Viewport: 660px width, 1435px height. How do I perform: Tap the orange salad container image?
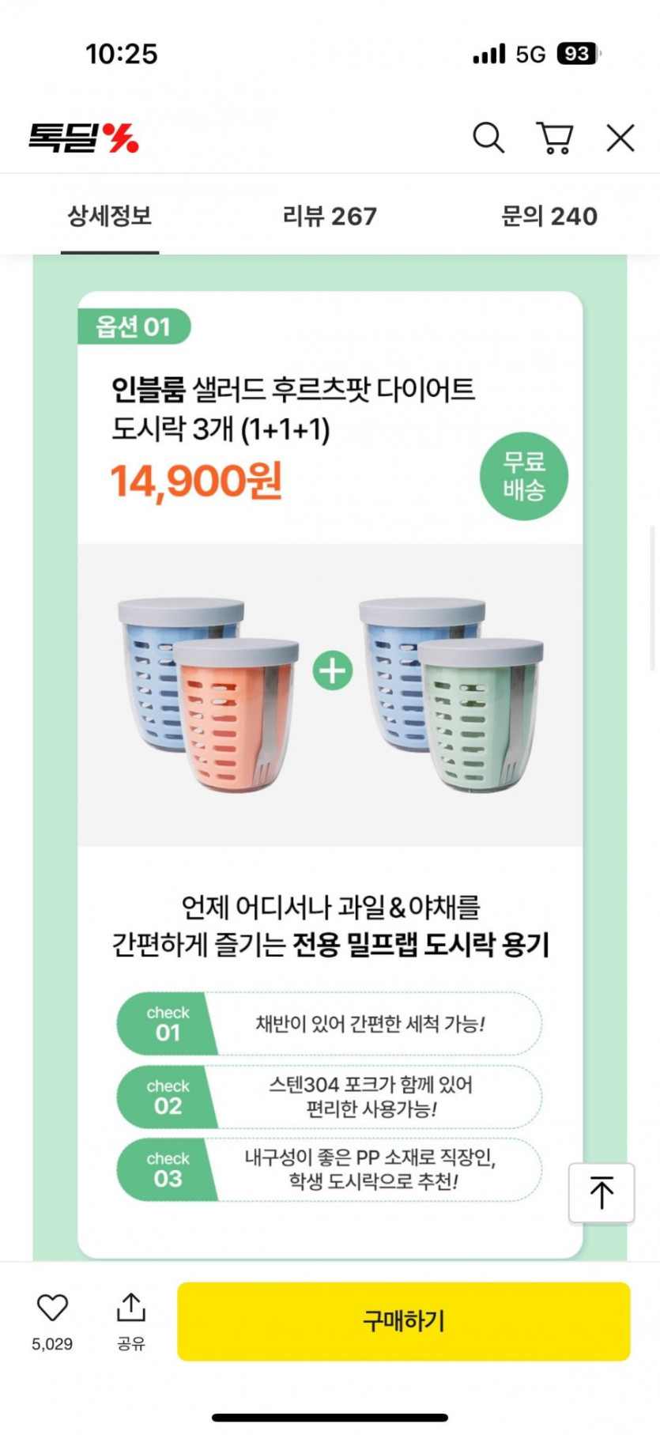click(x=236, y=716)
